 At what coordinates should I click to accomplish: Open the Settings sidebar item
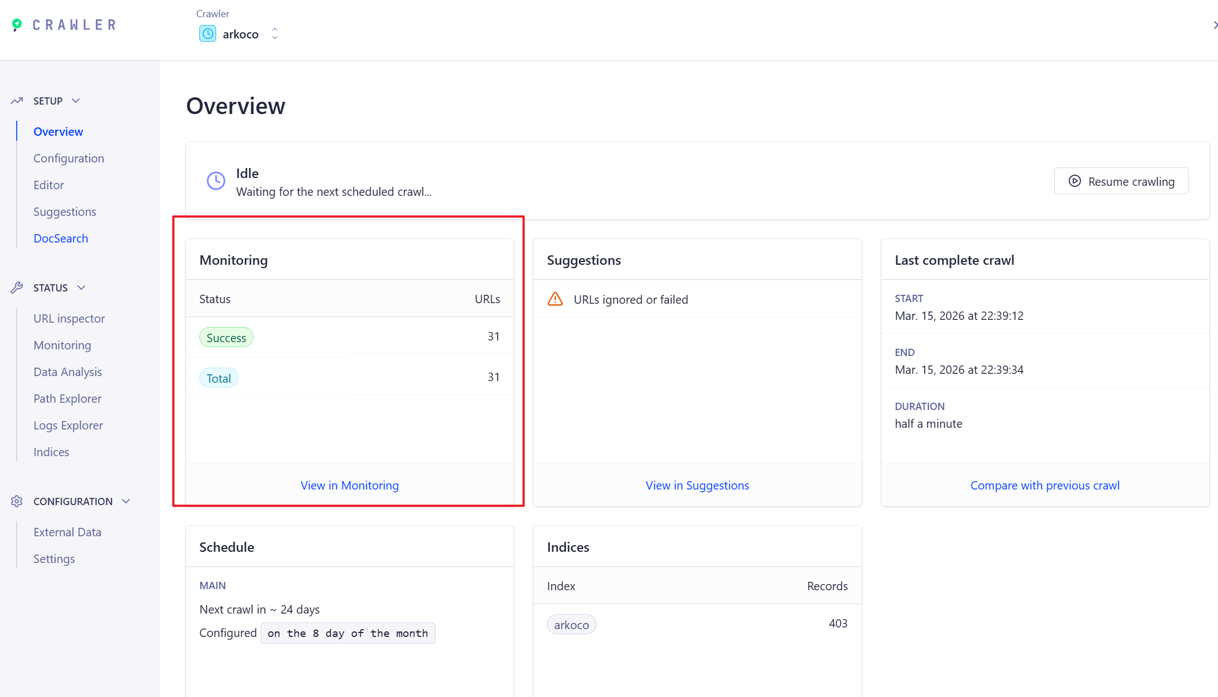pyautogui.click(x=54, y=559)
